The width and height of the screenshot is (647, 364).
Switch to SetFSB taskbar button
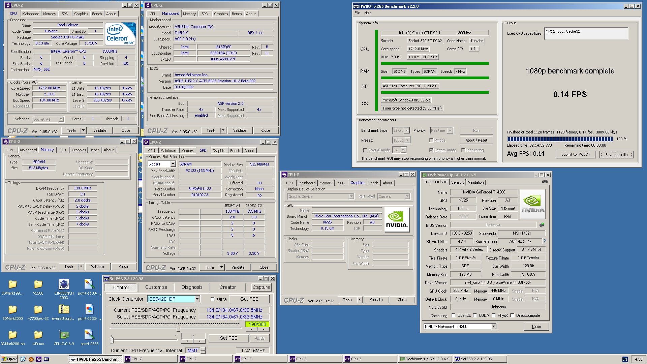coord(480,359)
